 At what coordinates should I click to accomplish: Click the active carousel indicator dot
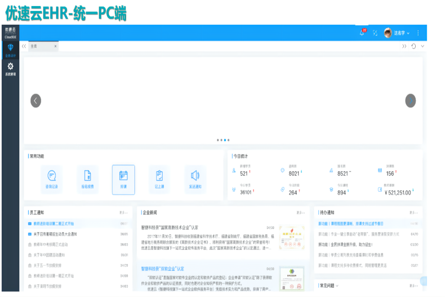(x=225, y=140)
